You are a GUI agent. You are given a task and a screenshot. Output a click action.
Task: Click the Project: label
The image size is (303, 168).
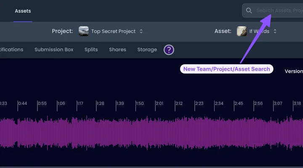[62, 31]
